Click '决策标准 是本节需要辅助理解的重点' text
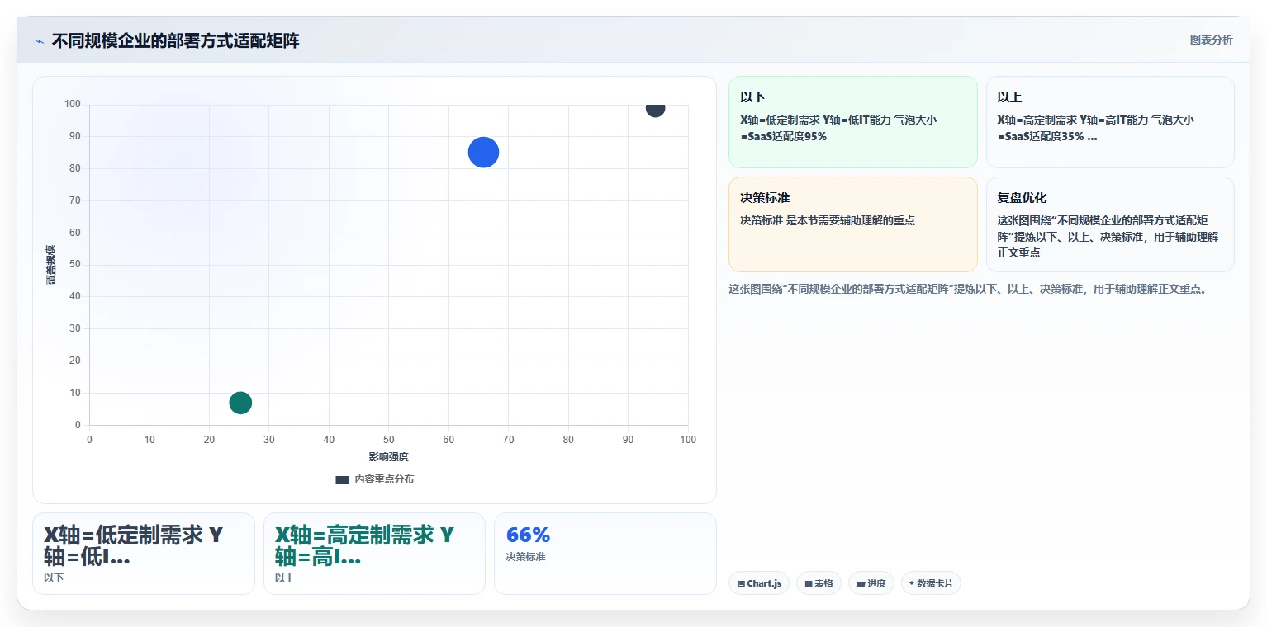Viewport: 1267px width, 627px height. (x=828, y=220)
